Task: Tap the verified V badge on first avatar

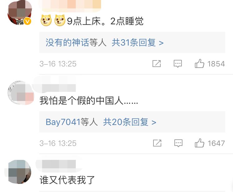Action: [27, 21]
